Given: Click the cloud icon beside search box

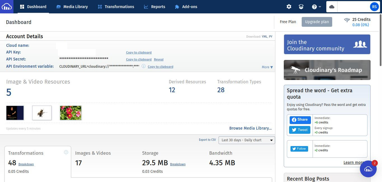Looking at the screenshot, I should (x=332, y=7).
